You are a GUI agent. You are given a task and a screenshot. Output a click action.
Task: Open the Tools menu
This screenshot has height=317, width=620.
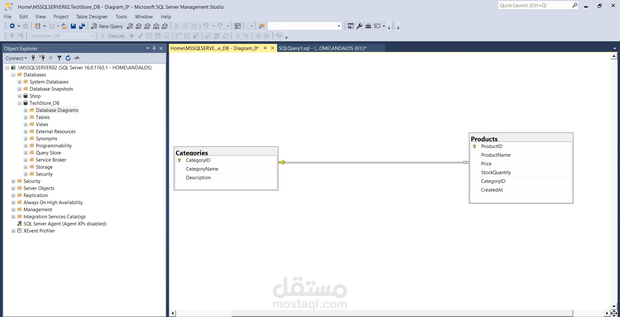point(121,16)
